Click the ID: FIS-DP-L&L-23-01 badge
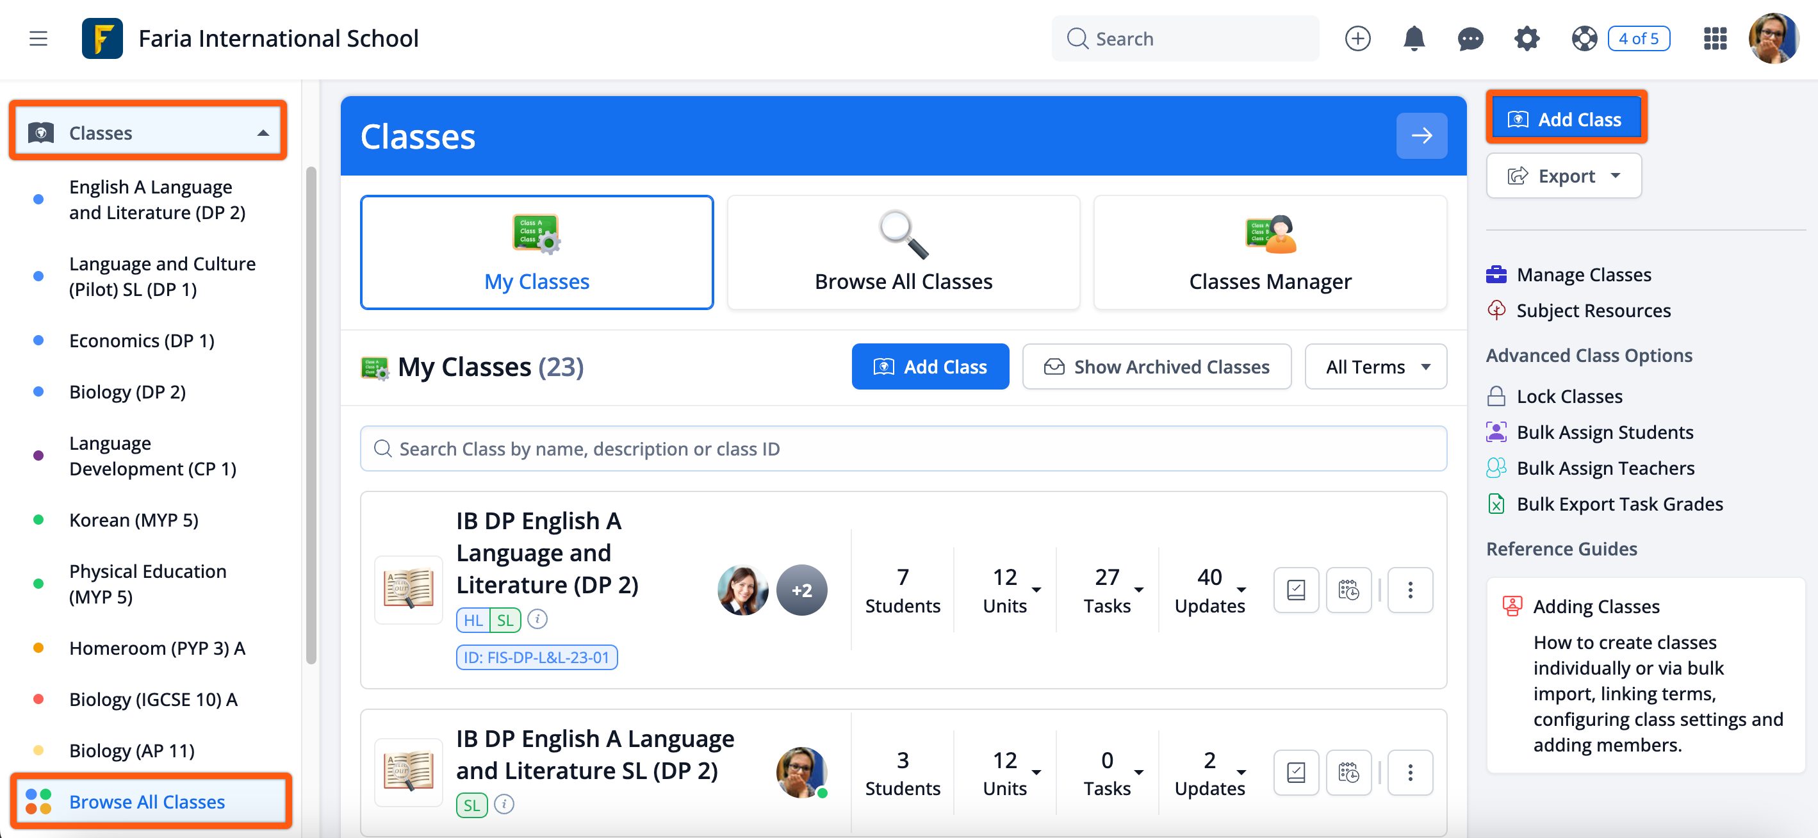Image resolution: width=1818 pixels, height=838 pixels. (536, 657)
